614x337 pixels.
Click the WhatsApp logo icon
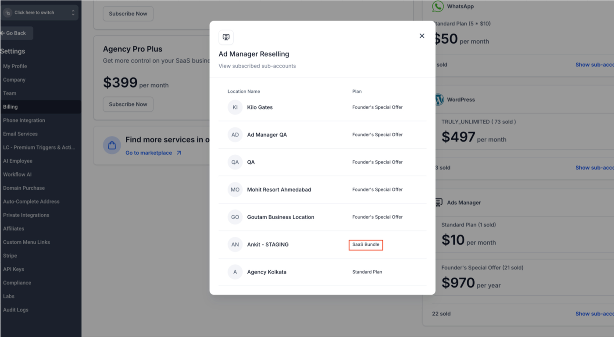[438, 7]
